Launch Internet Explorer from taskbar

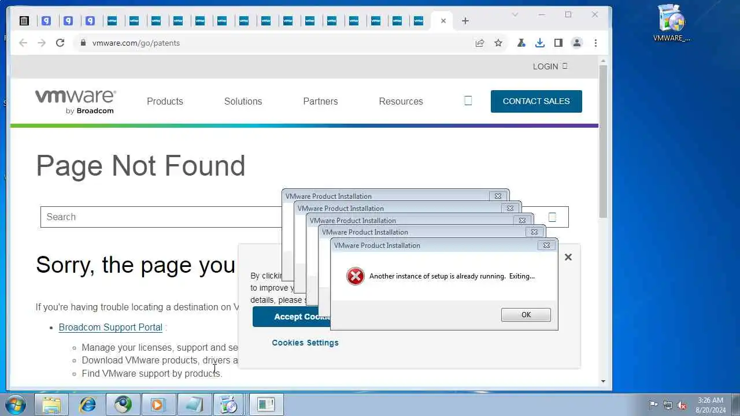(x=87, y=404)
